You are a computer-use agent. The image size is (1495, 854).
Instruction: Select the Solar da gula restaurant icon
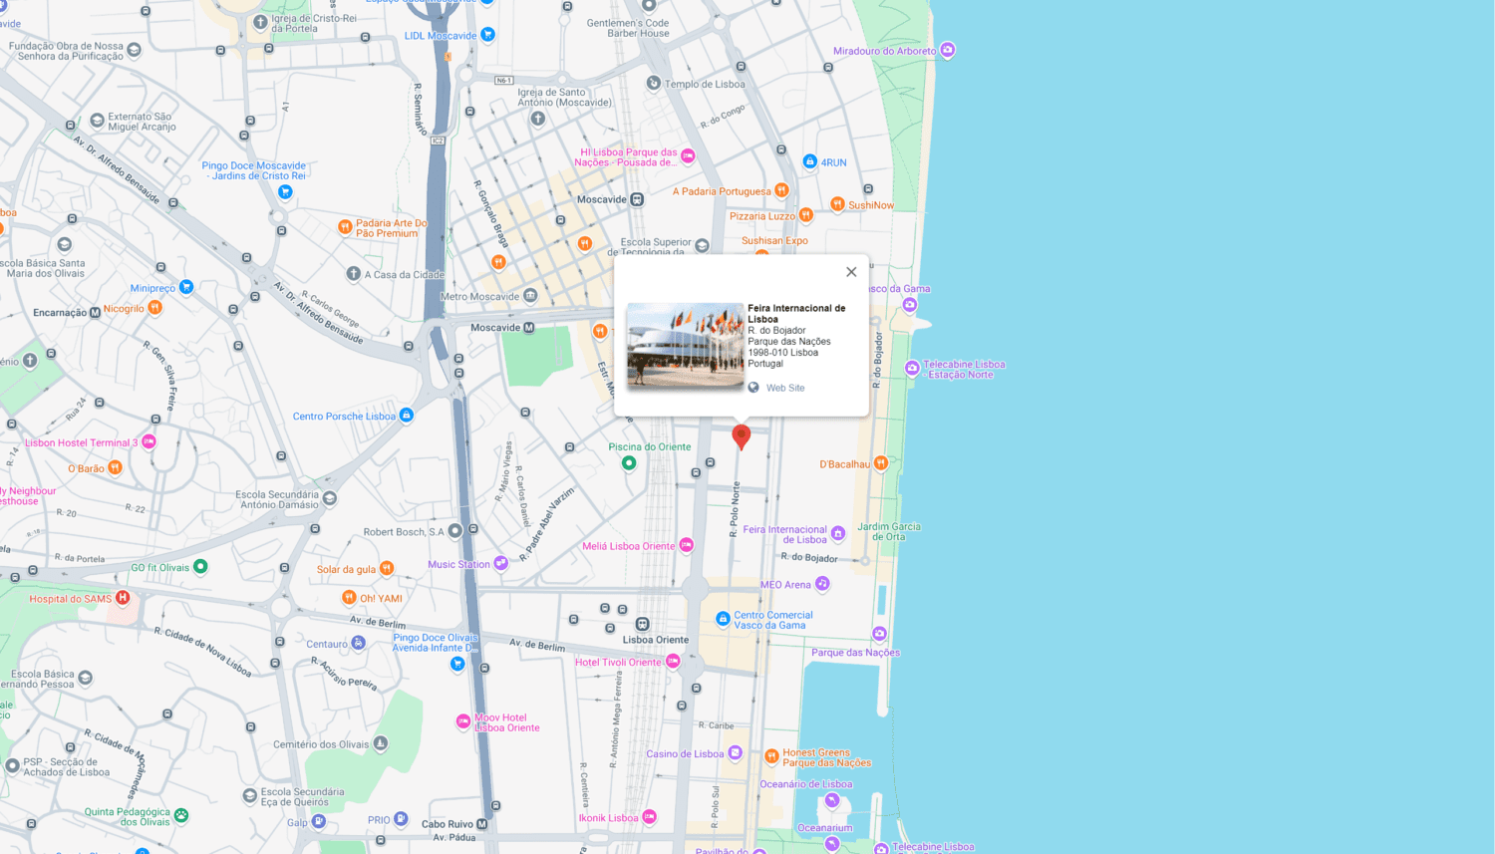click(387, 568)
